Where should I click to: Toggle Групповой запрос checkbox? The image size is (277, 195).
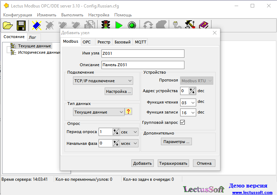pos(183,122)
